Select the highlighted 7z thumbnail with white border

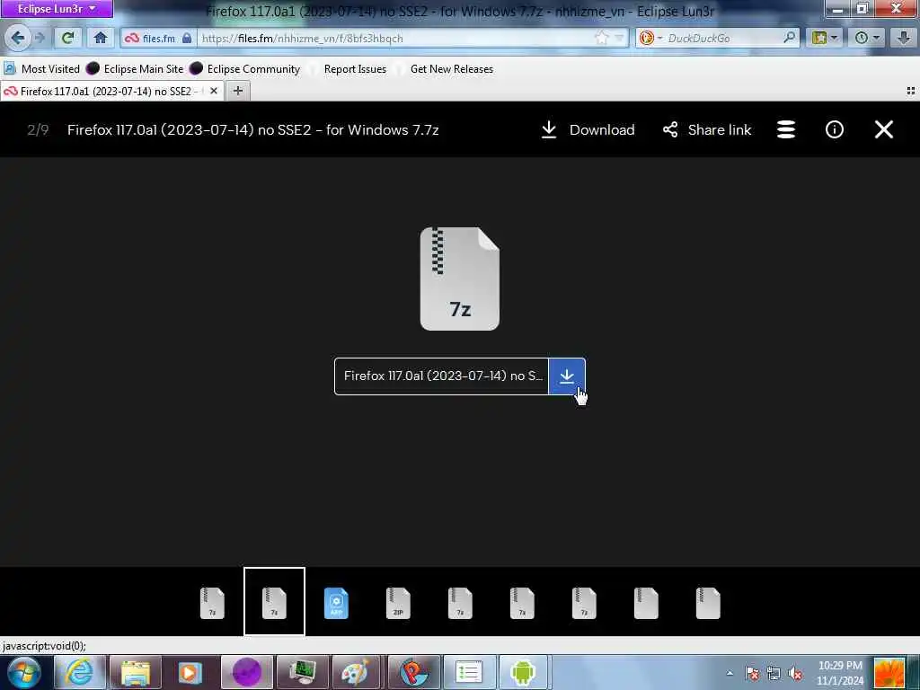275,601
